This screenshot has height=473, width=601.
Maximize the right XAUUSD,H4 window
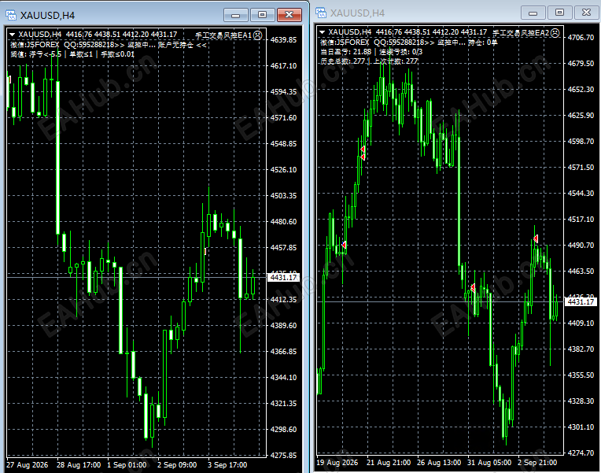(559, 13)
